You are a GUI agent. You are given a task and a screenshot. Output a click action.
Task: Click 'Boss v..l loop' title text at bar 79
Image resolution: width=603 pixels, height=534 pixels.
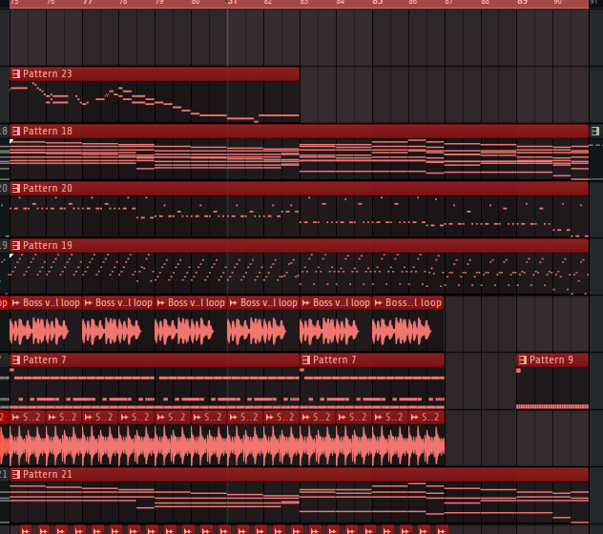(197, 303)
